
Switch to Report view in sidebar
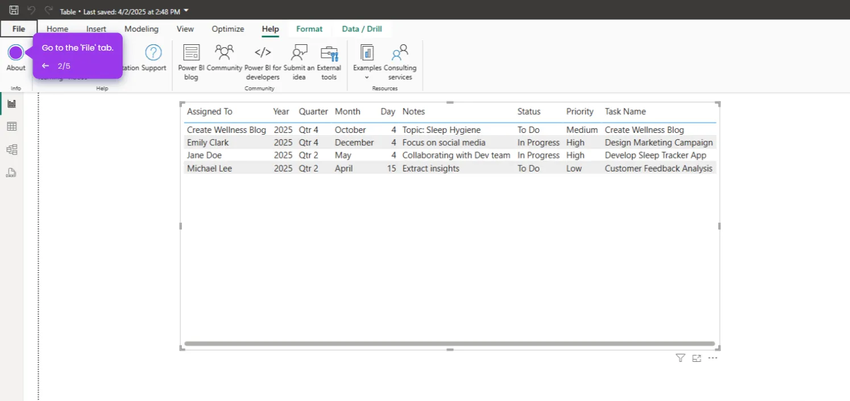pos(11,103)
